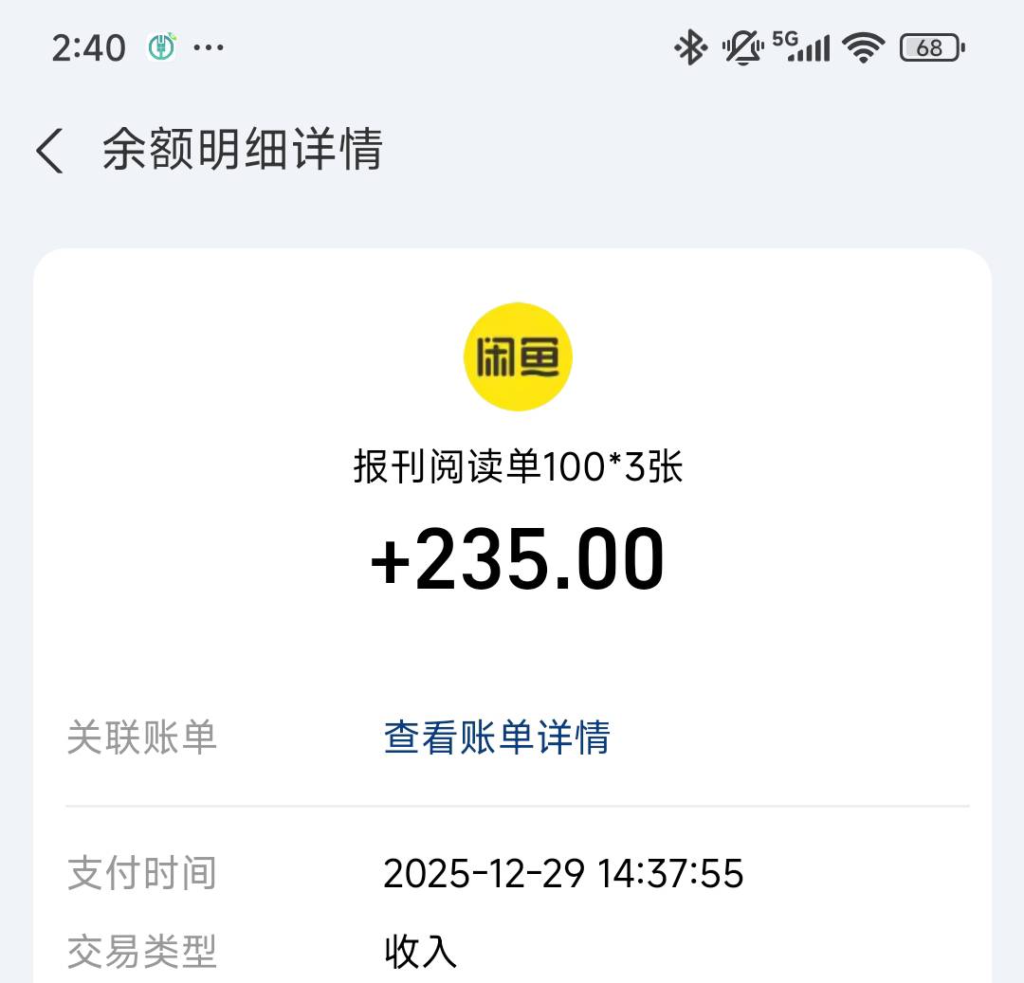Tap the 2:40 clock in status bar
The image size is (1024, 983).
[88, 47]
